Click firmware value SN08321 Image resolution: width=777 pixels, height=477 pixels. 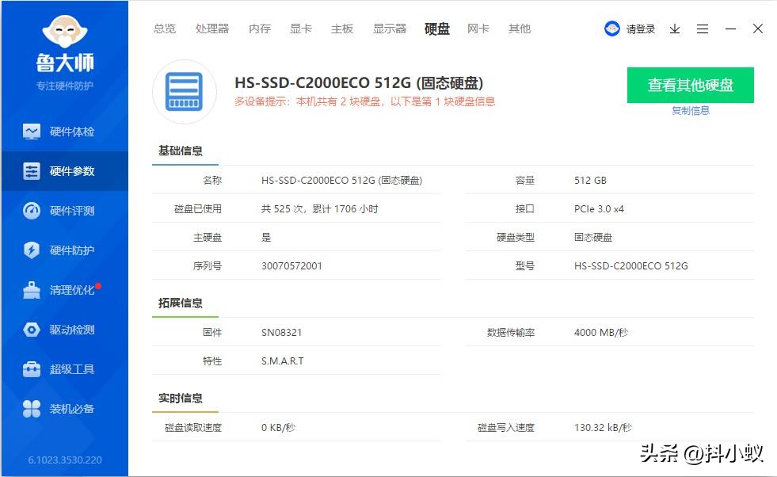pyautogui.click(x=281, y=333)
